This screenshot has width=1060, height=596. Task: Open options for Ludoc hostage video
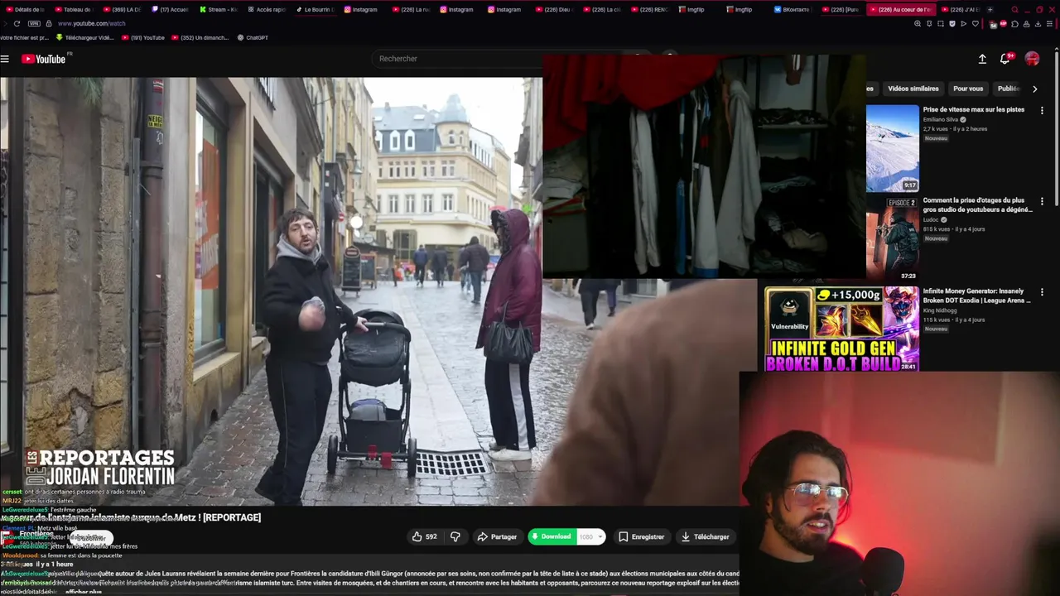pos(1042,201)
